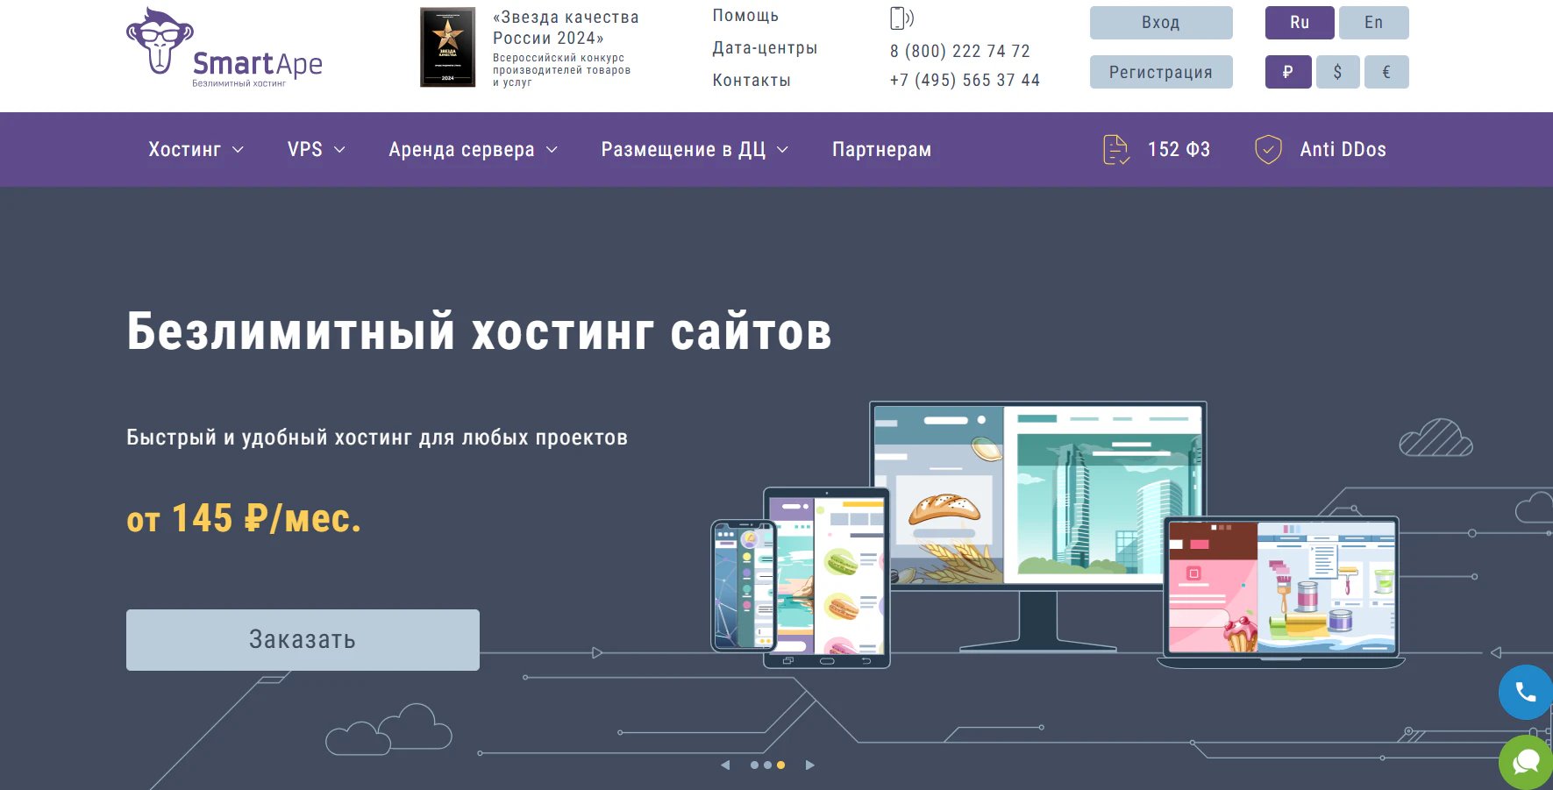Click the Заказать order button
This screenshot has height=790, width=1553.
303,640
